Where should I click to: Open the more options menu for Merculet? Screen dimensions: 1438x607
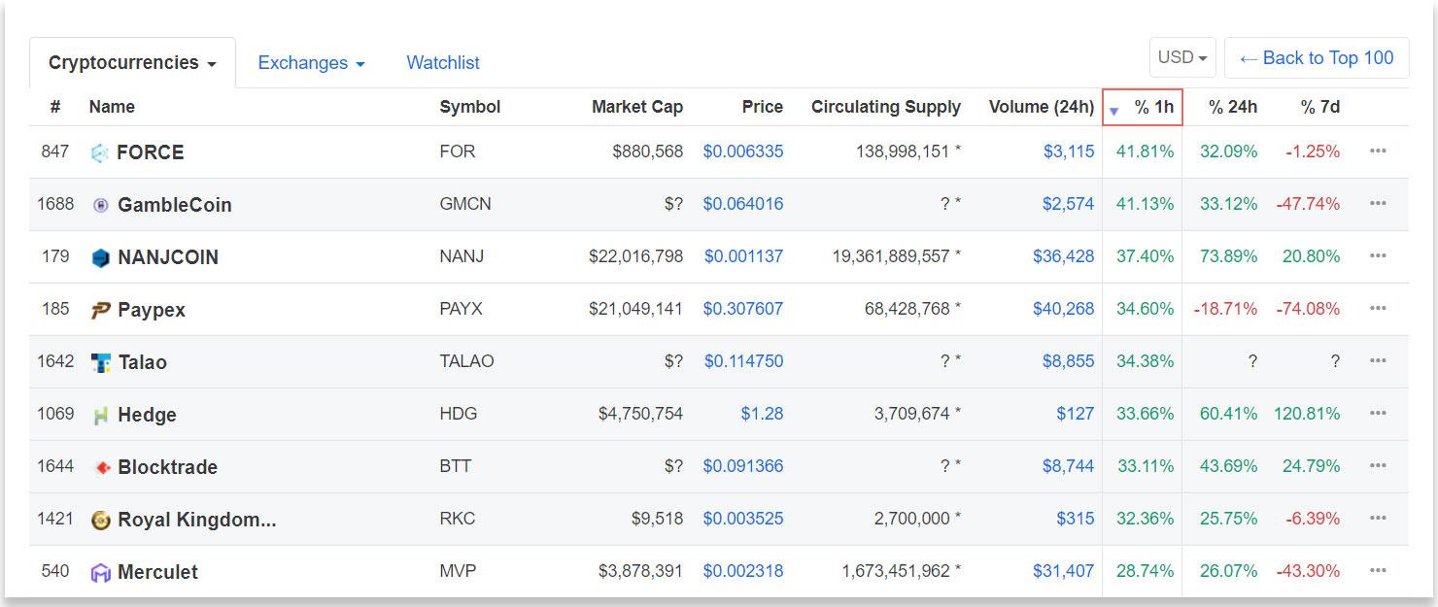pos(1378,571)
